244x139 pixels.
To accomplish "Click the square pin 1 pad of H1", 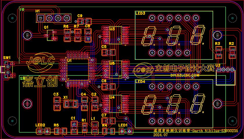I will pos(40,18).
